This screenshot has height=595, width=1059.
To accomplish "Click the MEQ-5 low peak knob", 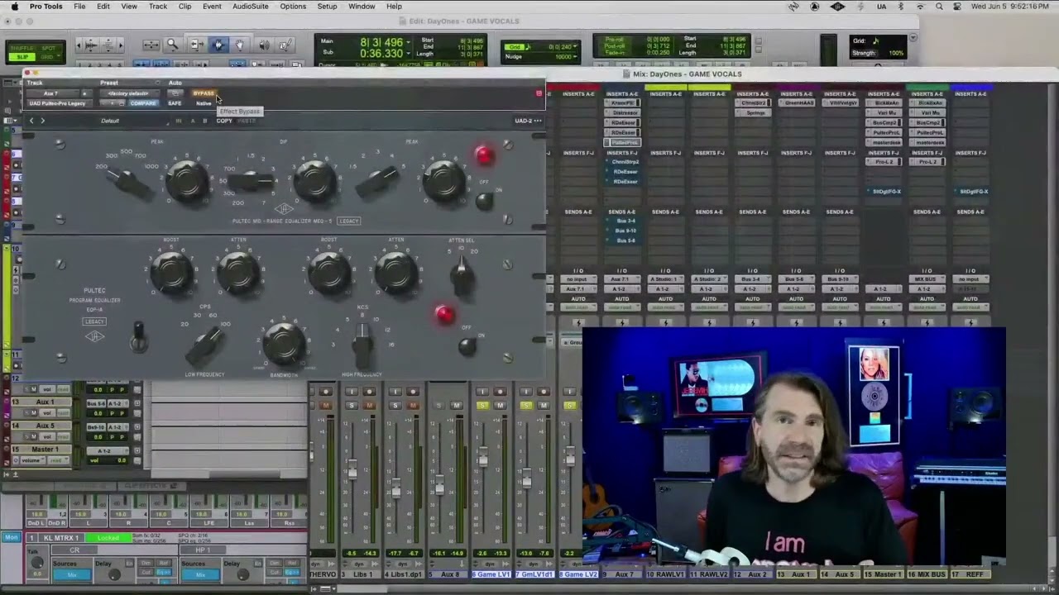I will [x=187, y=182].
